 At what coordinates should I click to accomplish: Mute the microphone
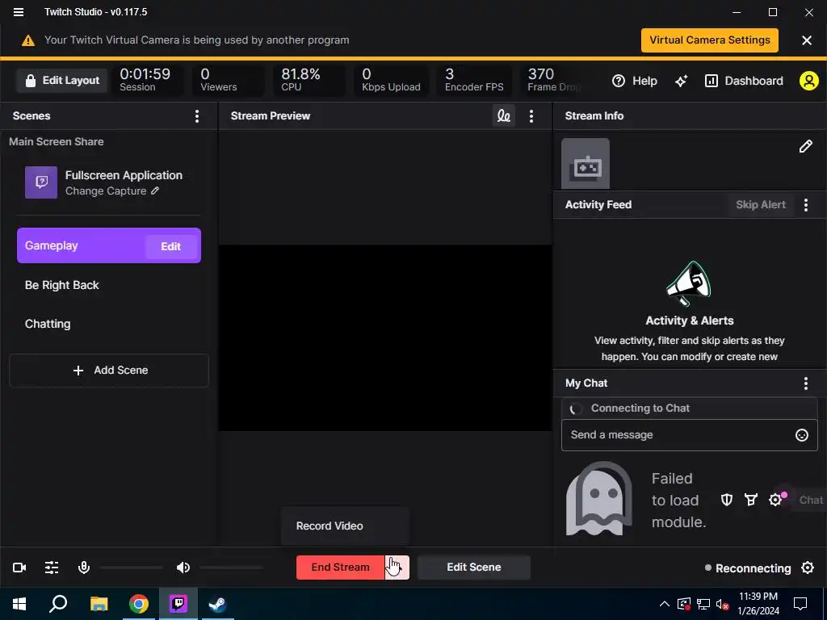click(x=84, y=568)
